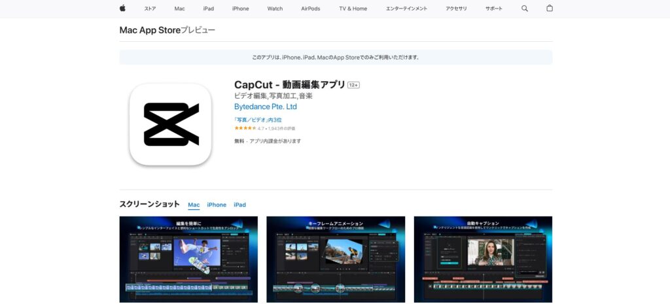Open the iPad navigation item

[x=209, y=8]
